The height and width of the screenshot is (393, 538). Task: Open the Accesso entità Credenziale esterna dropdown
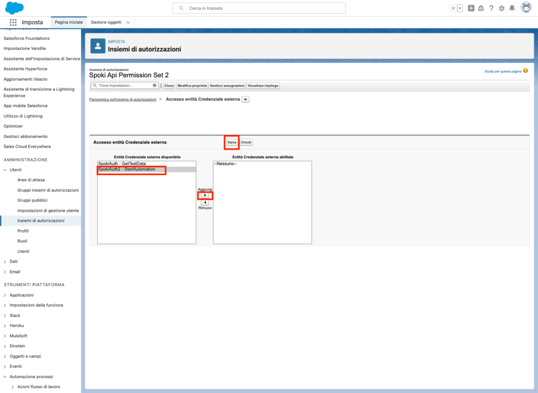pos(245,99)
